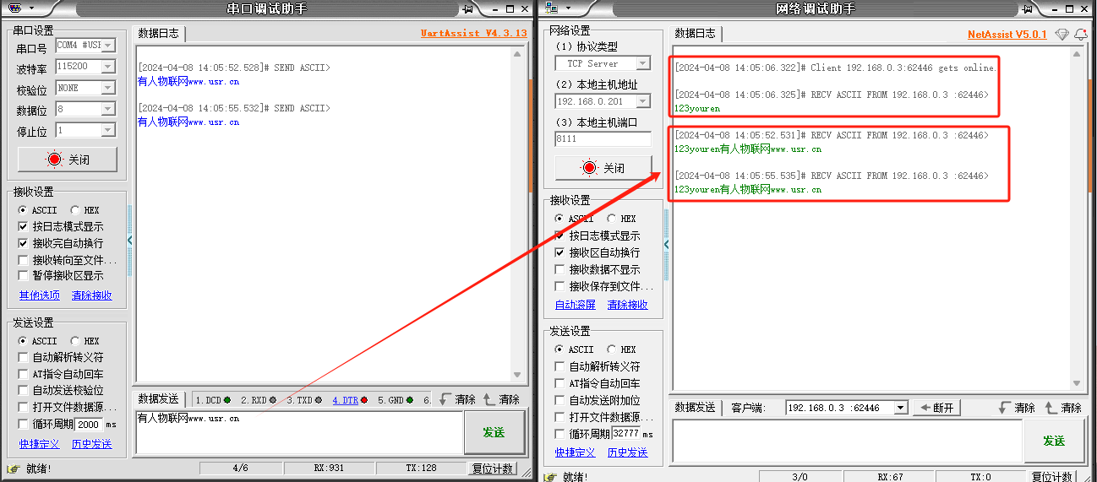Image resolution: width=1097 pixels, height=482 pixels.
Task: Collapse the UartAssist left settings panel
Action: pos(130,241)
